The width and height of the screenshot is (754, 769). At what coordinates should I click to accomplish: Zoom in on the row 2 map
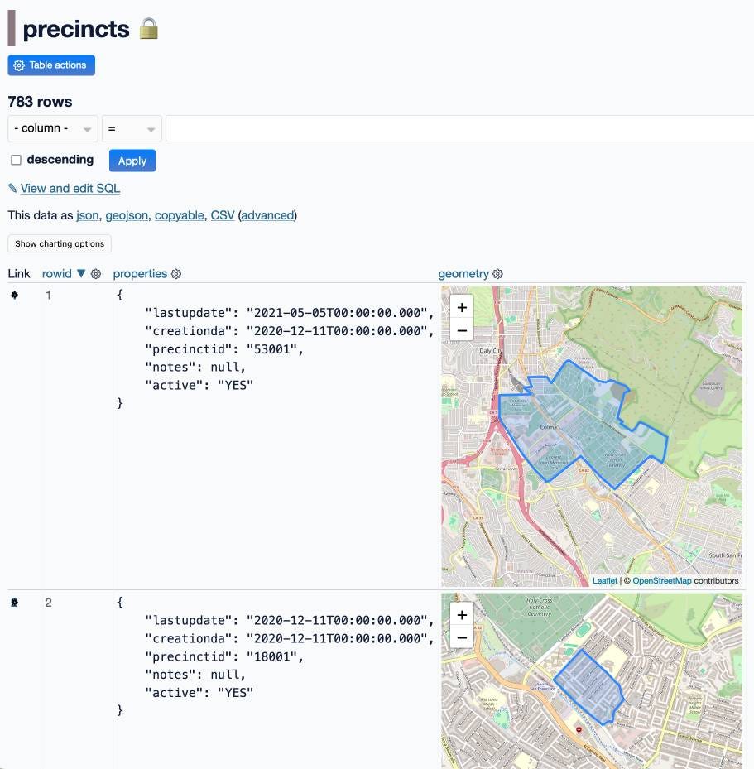point(462,615)
